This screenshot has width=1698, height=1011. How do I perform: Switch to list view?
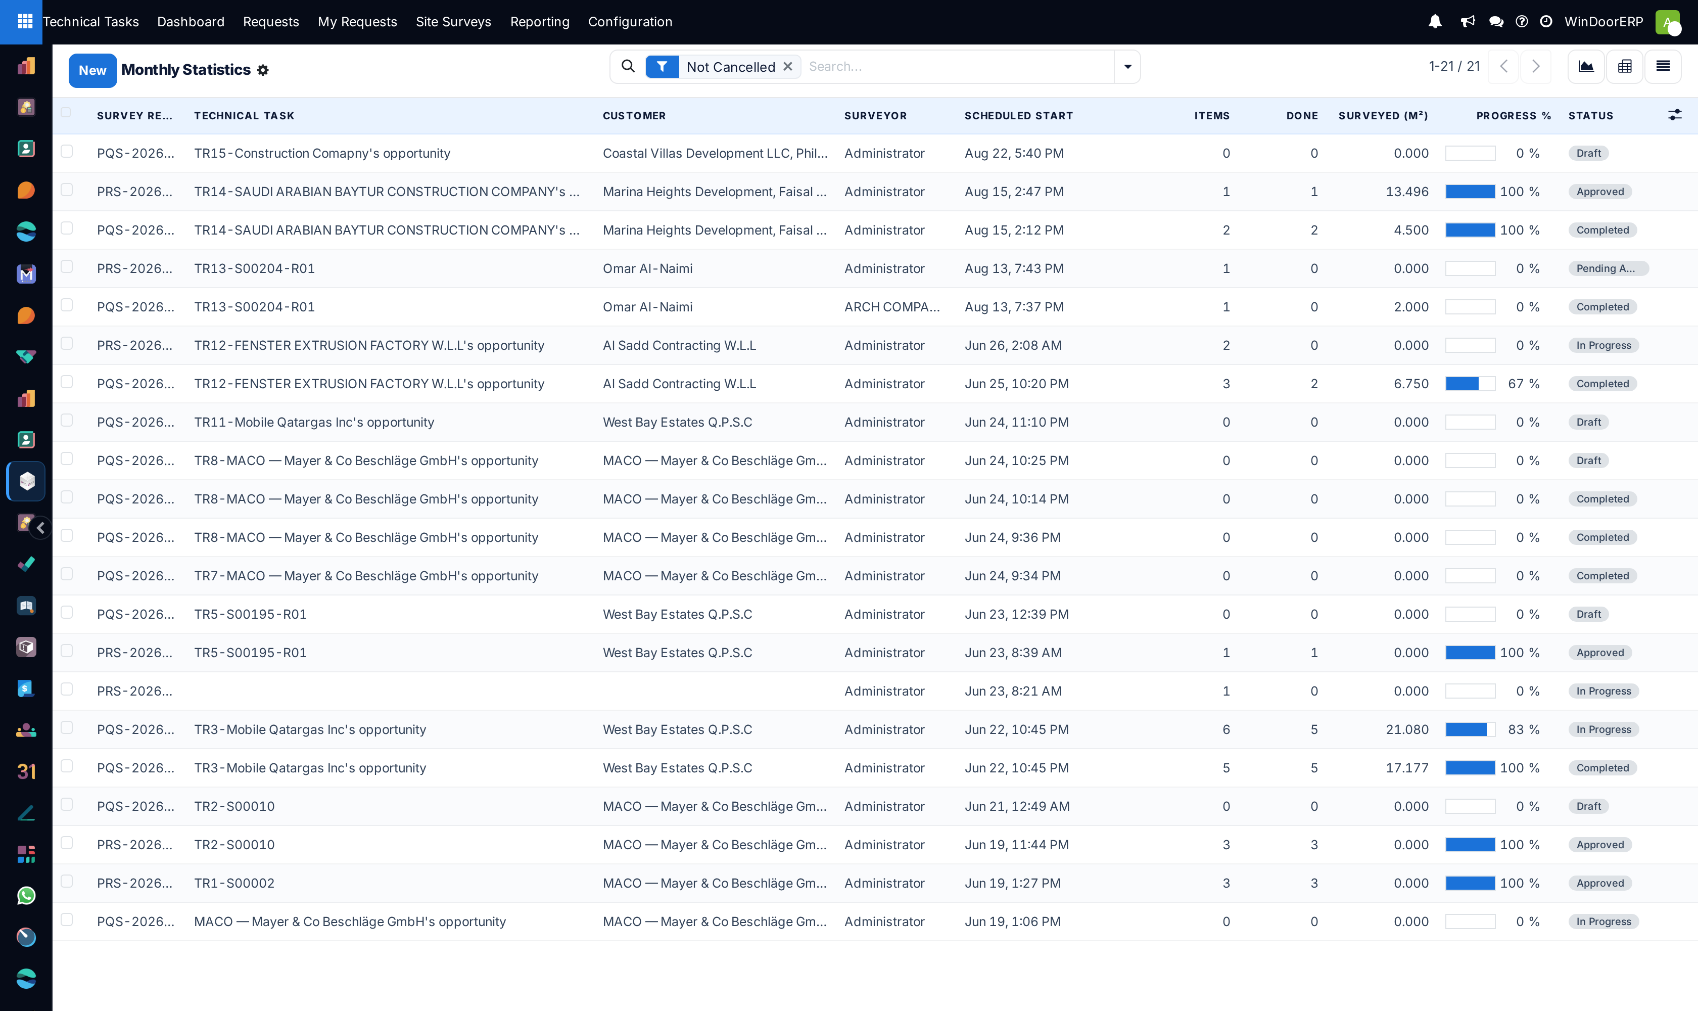coord(1663,66)
